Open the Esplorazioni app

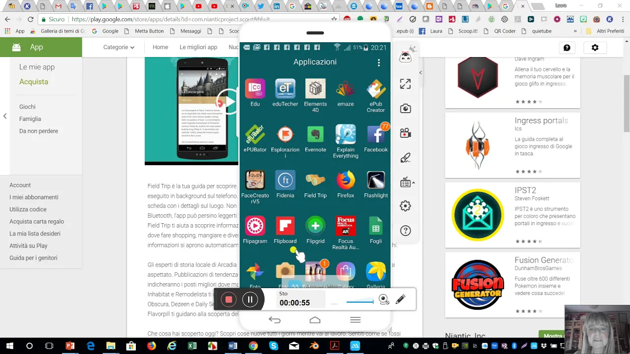coord(285,134)
